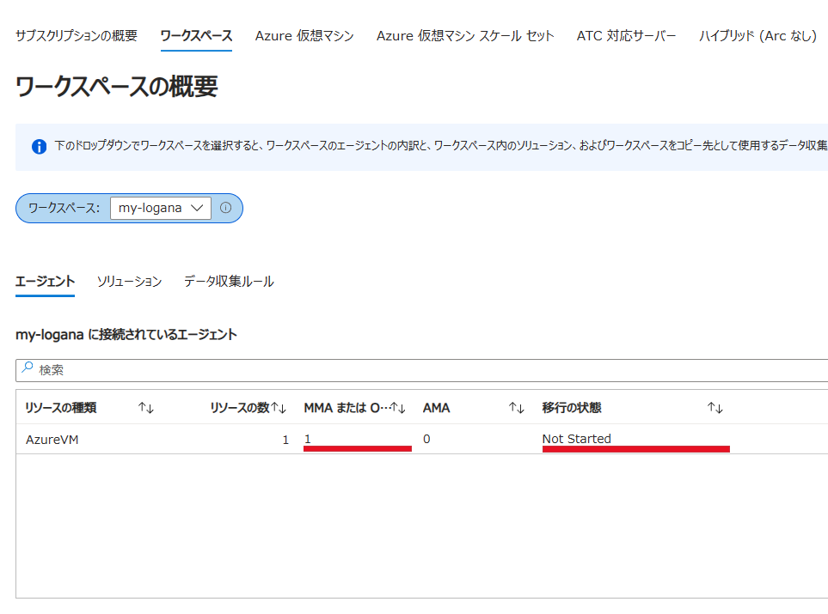Open the Azure 仮想マシン tab

point(304,36)
